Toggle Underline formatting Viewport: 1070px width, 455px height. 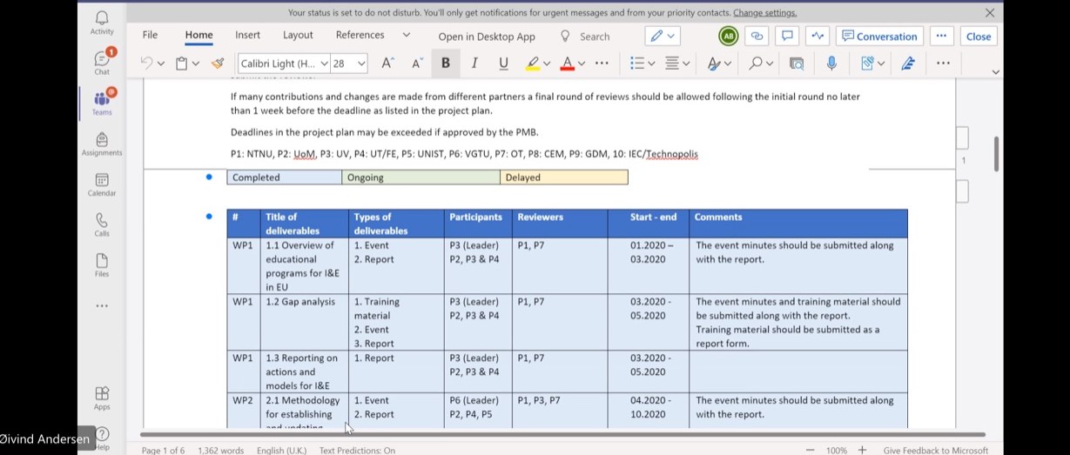(x=503, y=64)
